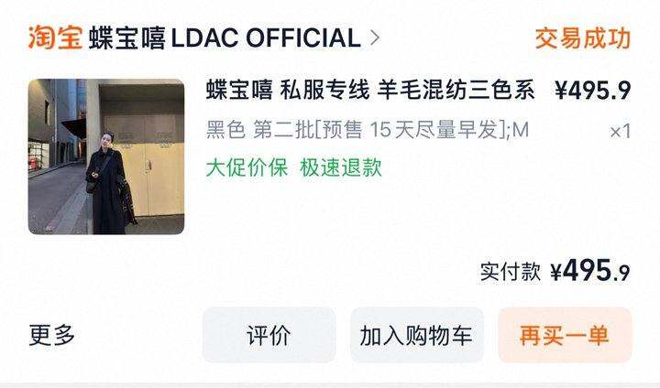The height and width of the screenshot is (388, 660).
Task: Open the 大促价保 price protection tag
Action: point(247,167)
